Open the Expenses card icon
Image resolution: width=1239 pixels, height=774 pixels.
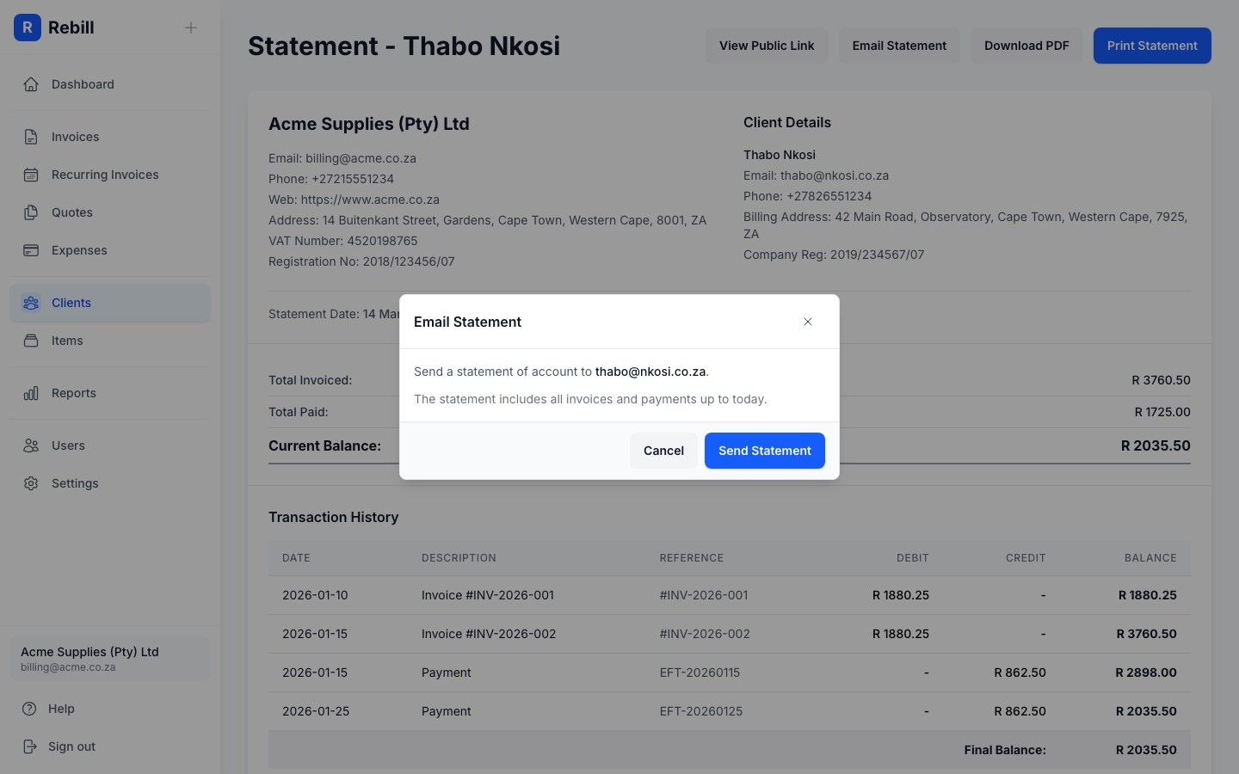pyautogui.click(x=31, y=250)
